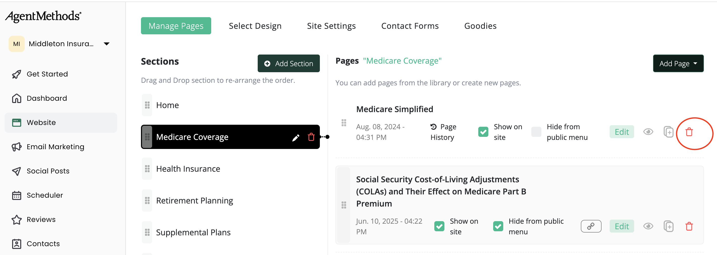Open Page History for Medicare Simplified
This screenshot has width=717, height=255.
point(443,132)
